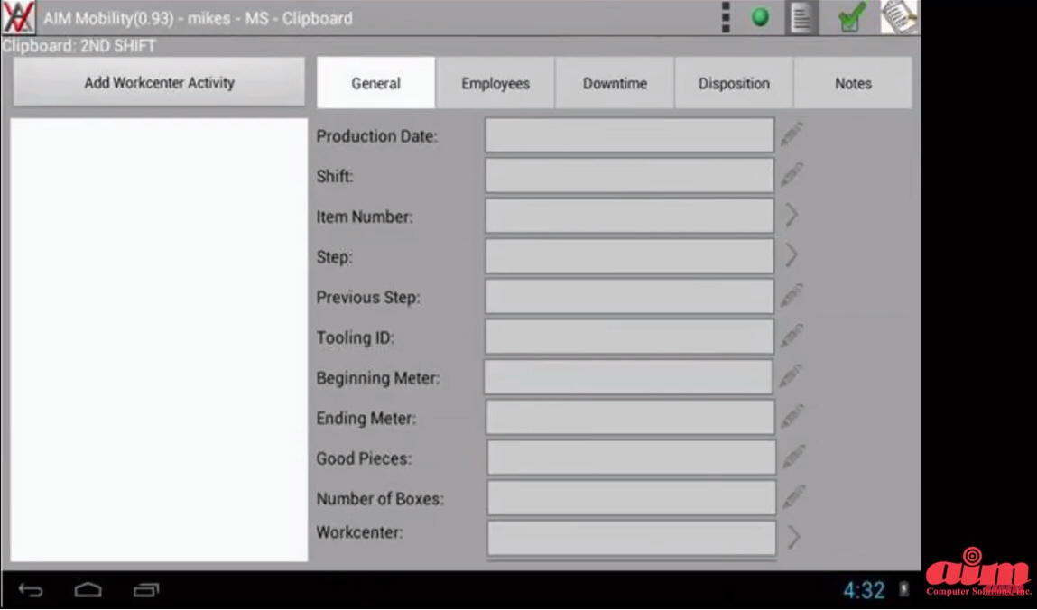Edit Production Date using pencil icon
This screenshot has height=610, width=1037.
(x=792, y=134)
